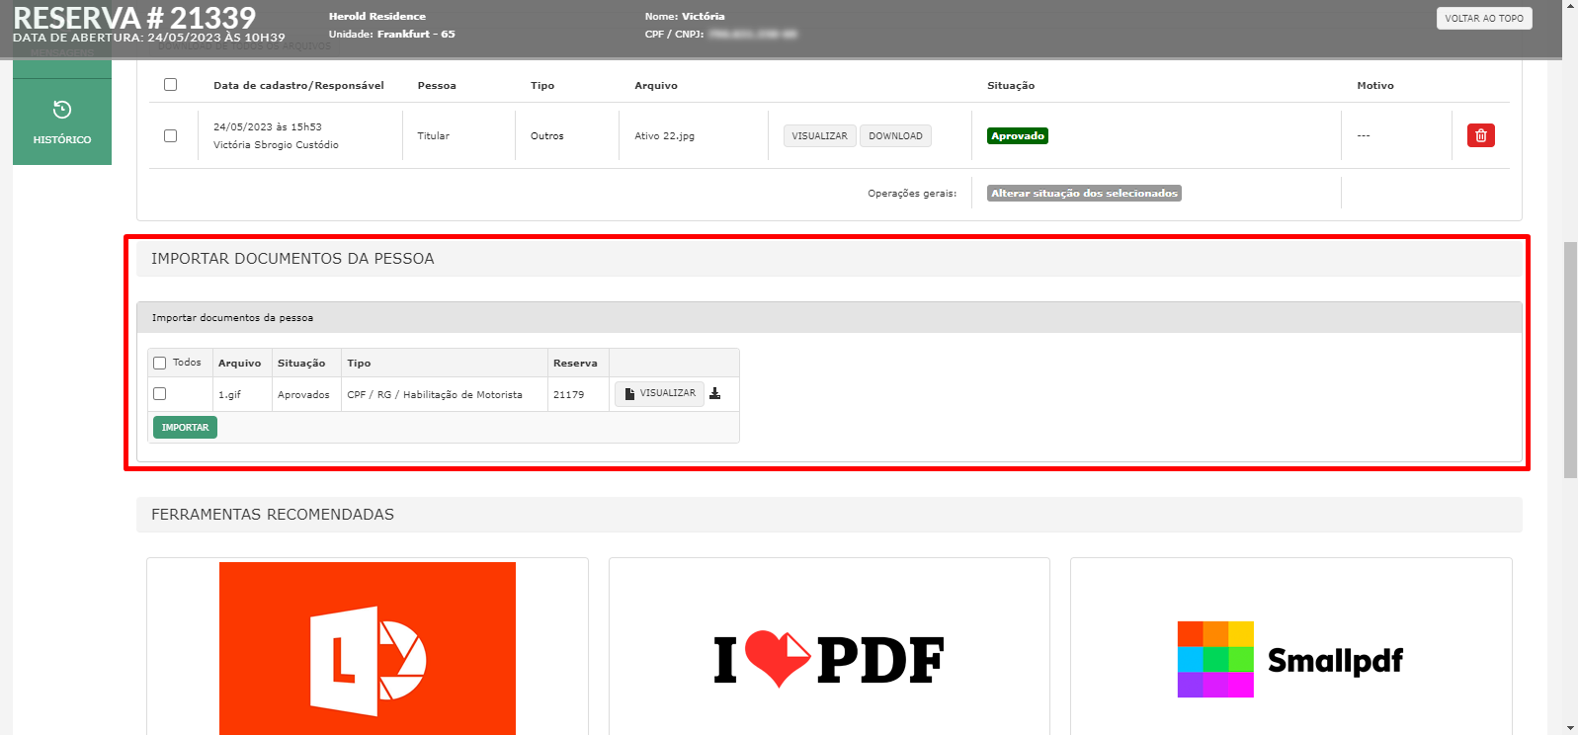
Task: Click the Tipo header in import table
Action: click(359, 364)
